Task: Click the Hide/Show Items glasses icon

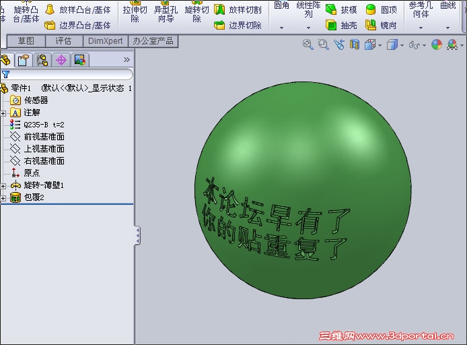Action: [415, 45]
